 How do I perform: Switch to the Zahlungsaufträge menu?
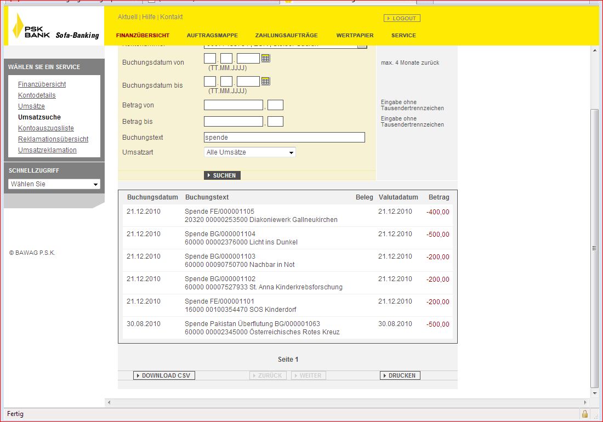(286, 36)
